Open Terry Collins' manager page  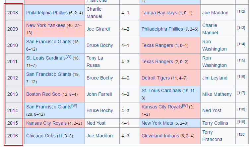point(215,123)
